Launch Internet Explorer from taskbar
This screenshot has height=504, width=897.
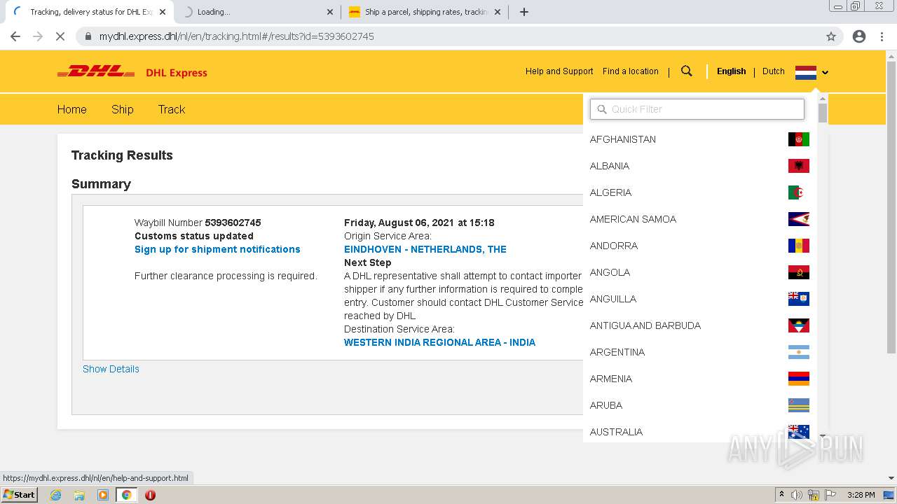tap(55, 495)
